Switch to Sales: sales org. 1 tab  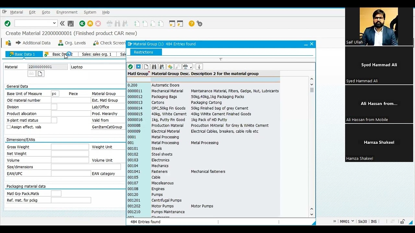tap(97, 54)
